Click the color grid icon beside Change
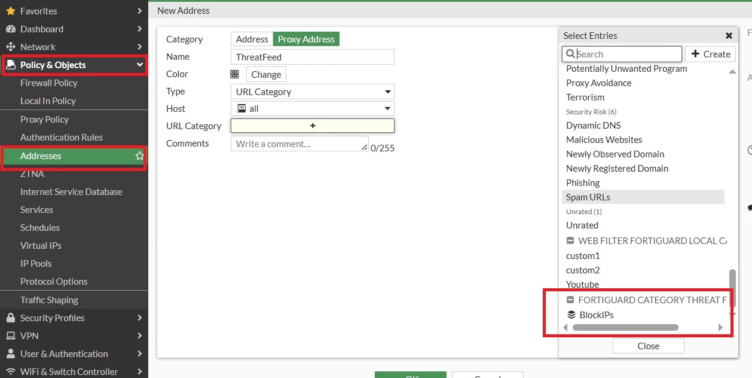The width and height of the screenshot is (752, 378). (235, 74)
